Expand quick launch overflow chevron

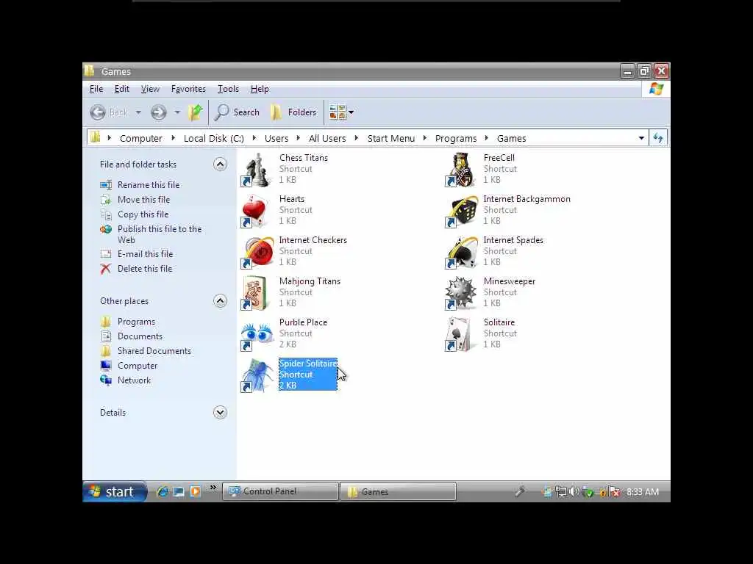(213, 488)
